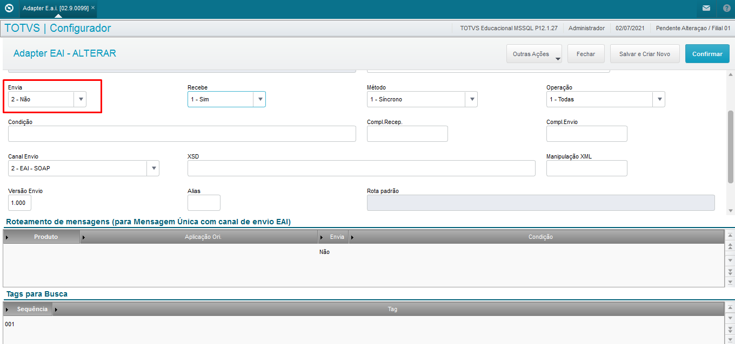The width and height of the screenshot is (735, 344).
Task: Click Salvar e Criar Novo button
Action: [645, 54]
